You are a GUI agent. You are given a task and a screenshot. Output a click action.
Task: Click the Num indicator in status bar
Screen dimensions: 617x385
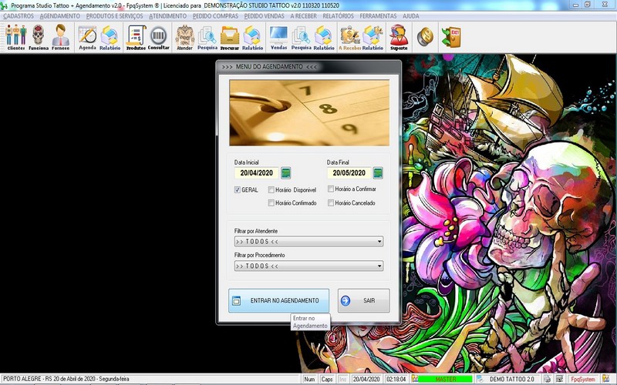tap(309, 379)
